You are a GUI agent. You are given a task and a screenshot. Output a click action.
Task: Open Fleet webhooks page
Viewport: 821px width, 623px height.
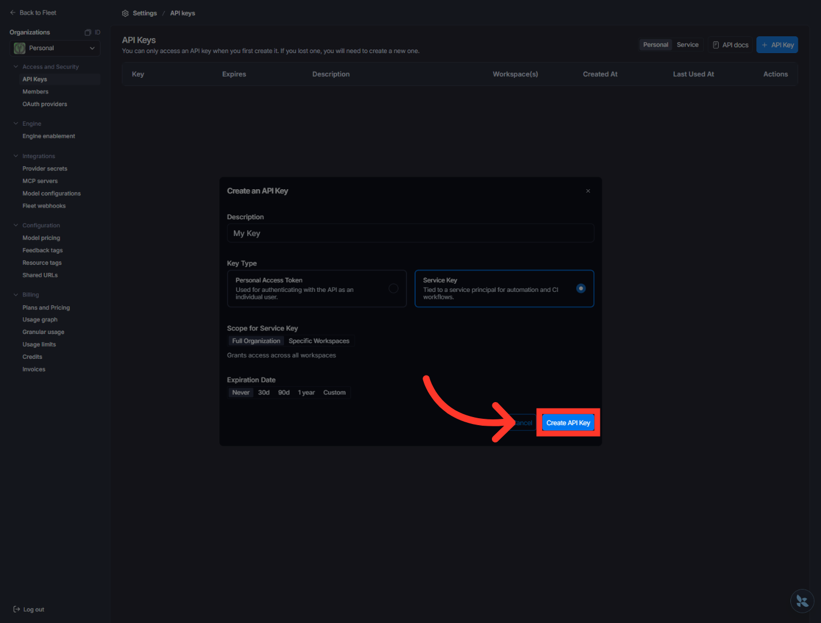click(44, 206)
